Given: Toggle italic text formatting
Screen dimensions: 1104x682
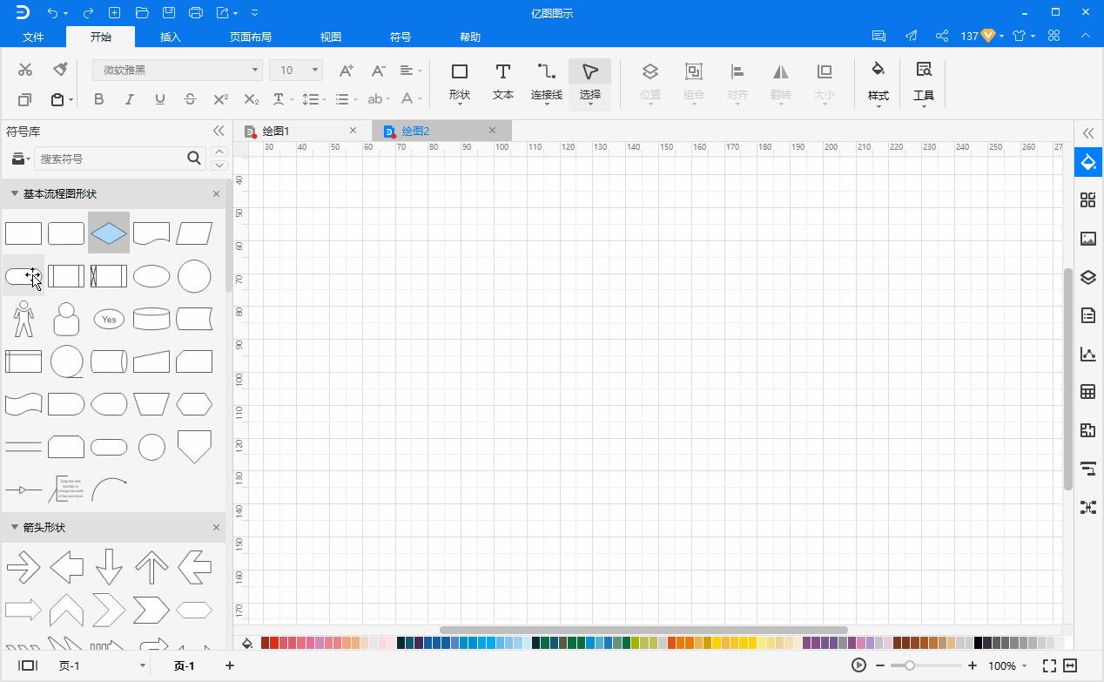Looking at the screenshot, I should pos(129,99).
